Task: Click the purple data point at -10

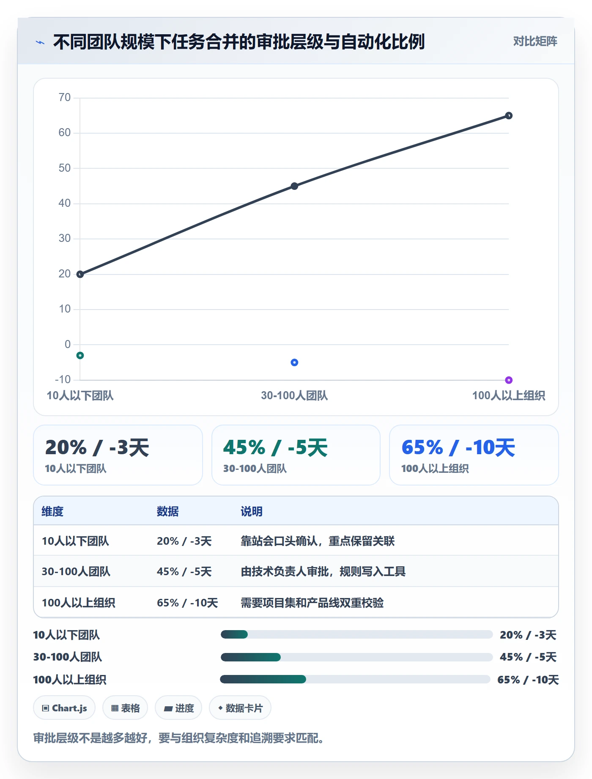Action: pos(509,380)
